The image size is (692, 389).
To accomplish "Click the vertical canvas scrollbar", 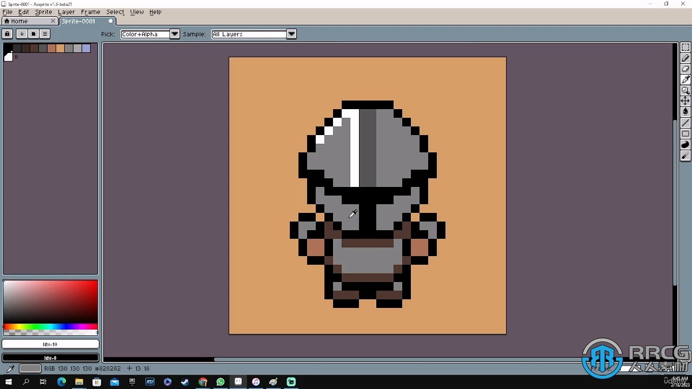I will [675, 203].
